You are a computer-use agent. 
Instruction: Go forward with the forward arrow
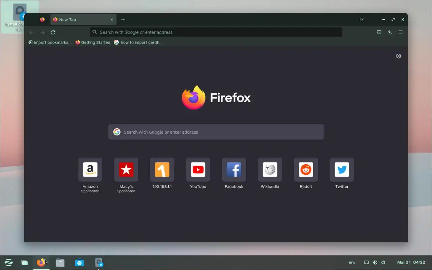click(x=42, y=32)
